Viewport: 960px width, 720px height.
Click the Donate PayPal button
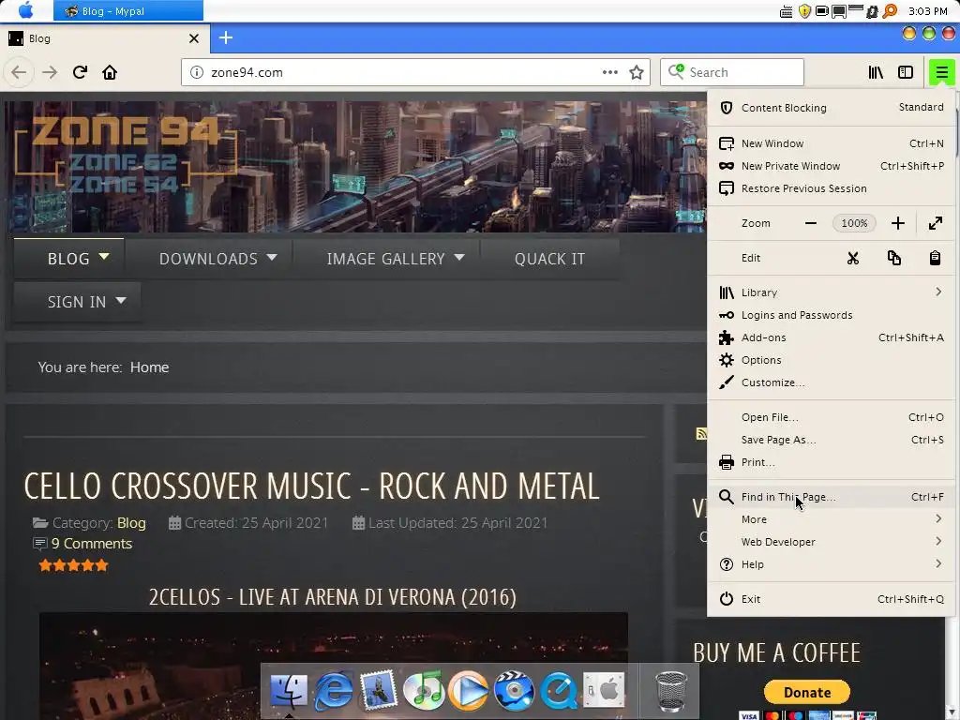[x=807, y=693]
